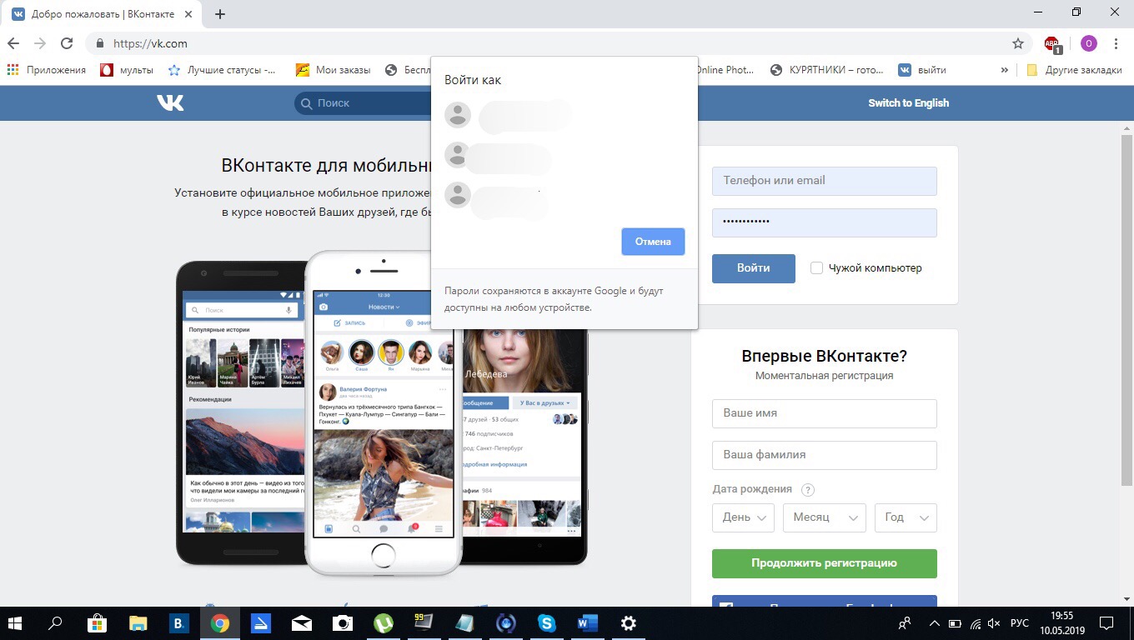Viewport: 1134px width, 640px height.
Task: Click the VK logo in the header
Action: pyautogui.click(x=170, y=102)
